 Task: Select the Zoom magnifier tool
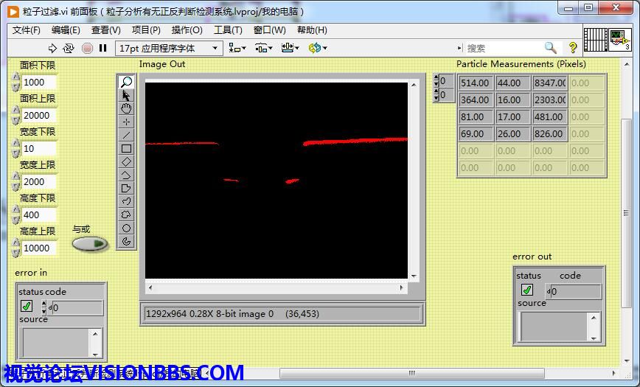tap(126, 82)
